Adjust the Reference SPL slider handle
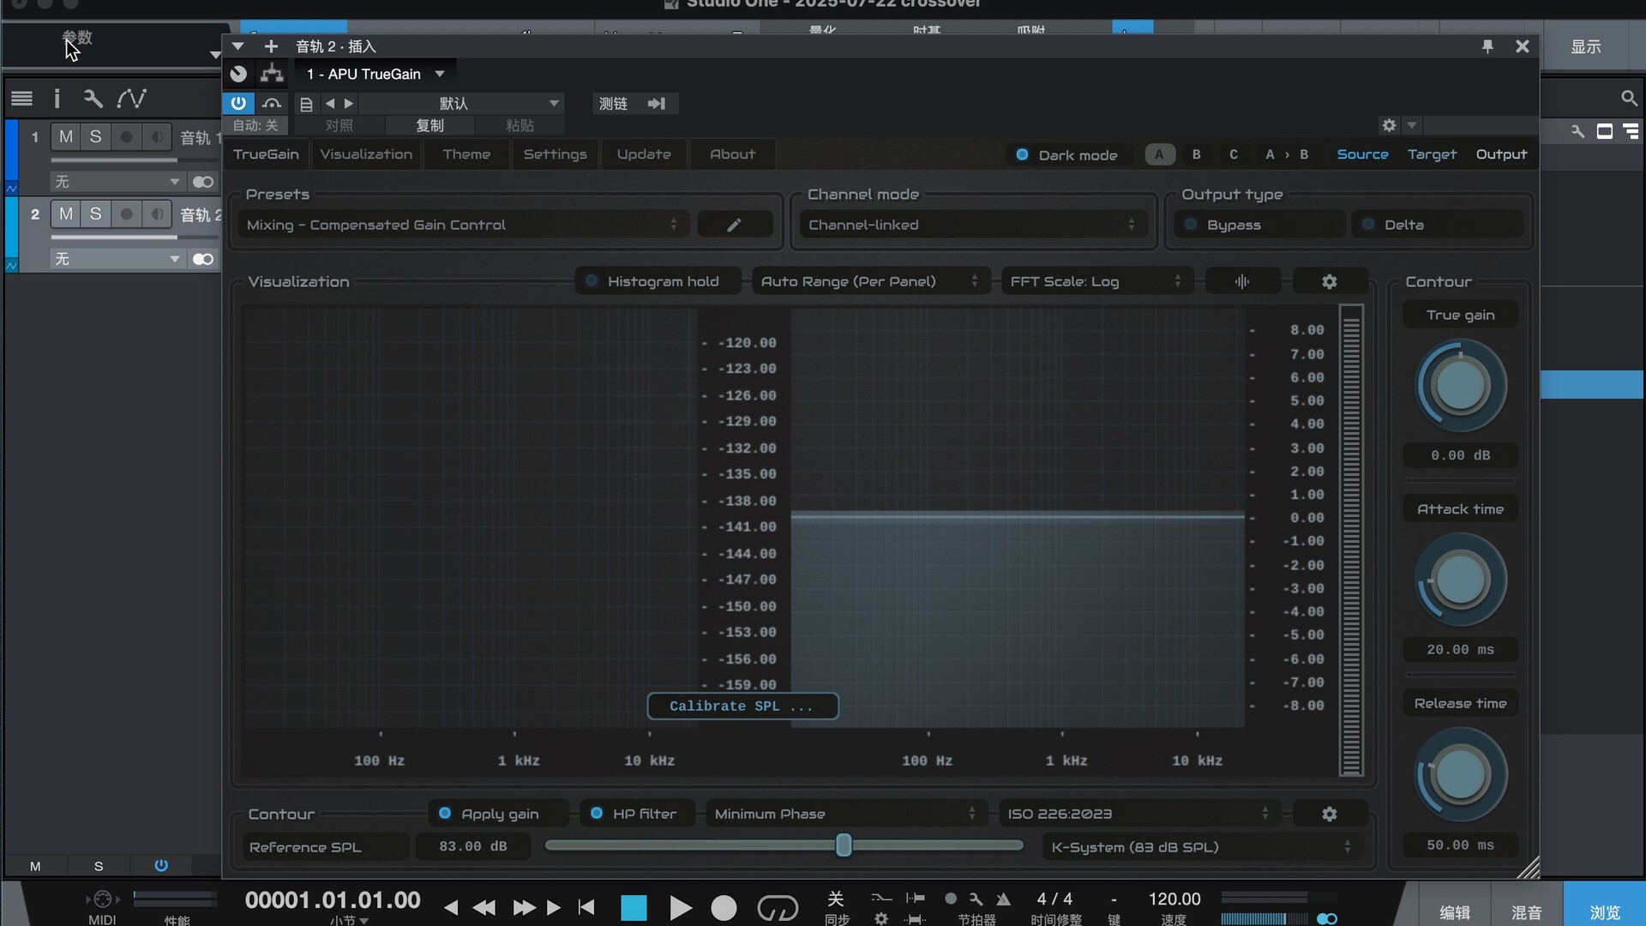 pyautogui.click(x=844, y=845)
